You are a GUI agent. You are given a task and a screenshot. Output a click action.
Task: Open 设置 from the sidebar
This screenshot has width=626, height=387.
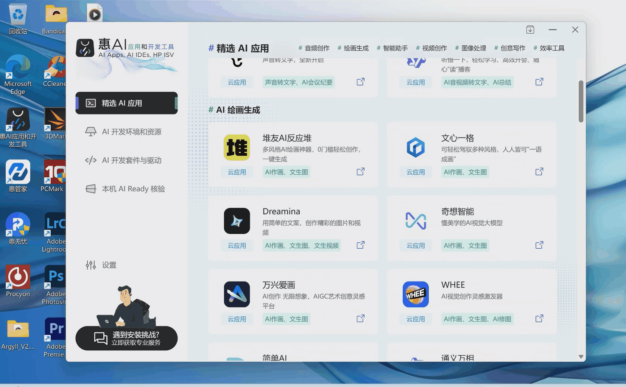101,265
